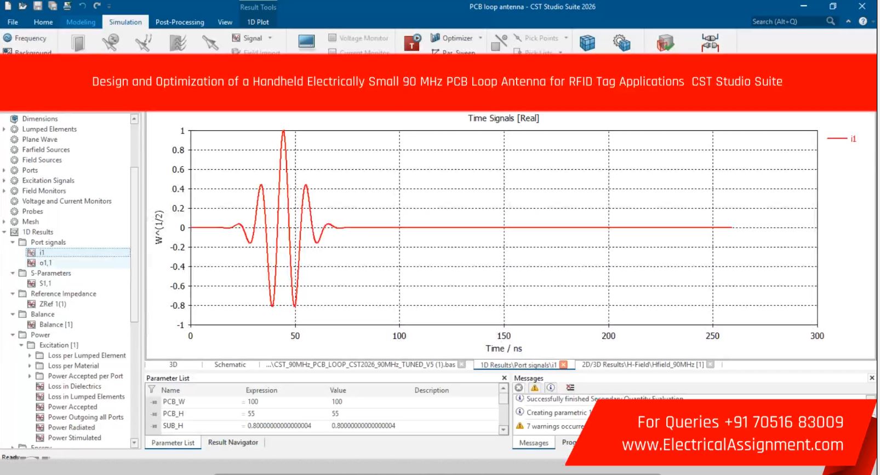Open the File menu

click(13, 22)
